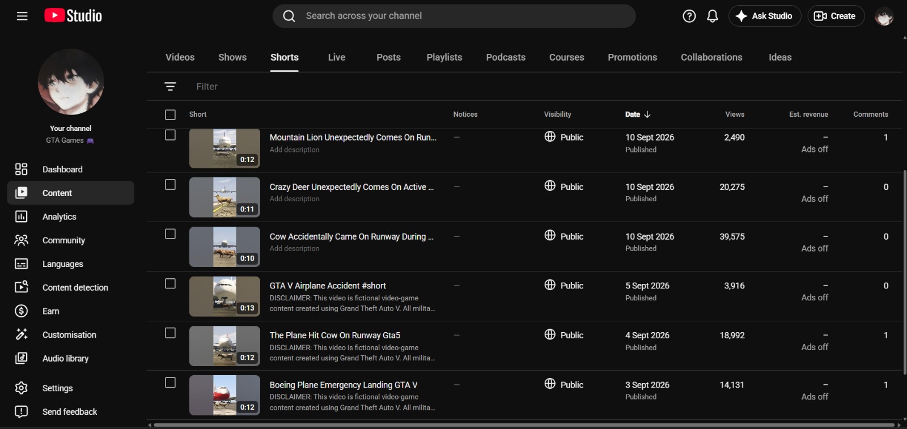This screenshot has width=907, height=429.
Task: Click Cow Accidentally Came On Runway title
Action: (x=351, y=236)
